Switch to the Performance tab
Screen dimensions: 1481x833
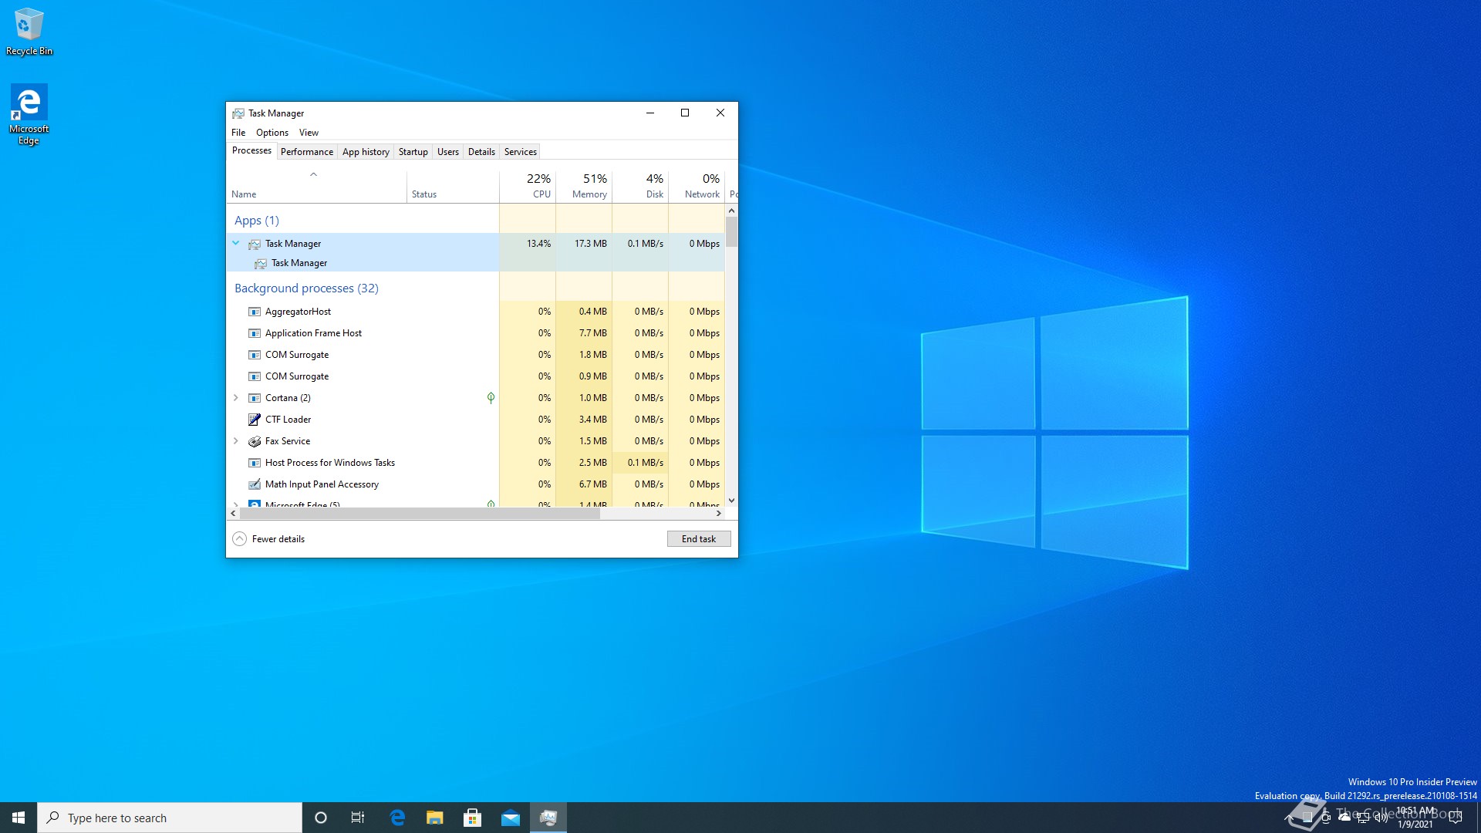click(307, 152)
